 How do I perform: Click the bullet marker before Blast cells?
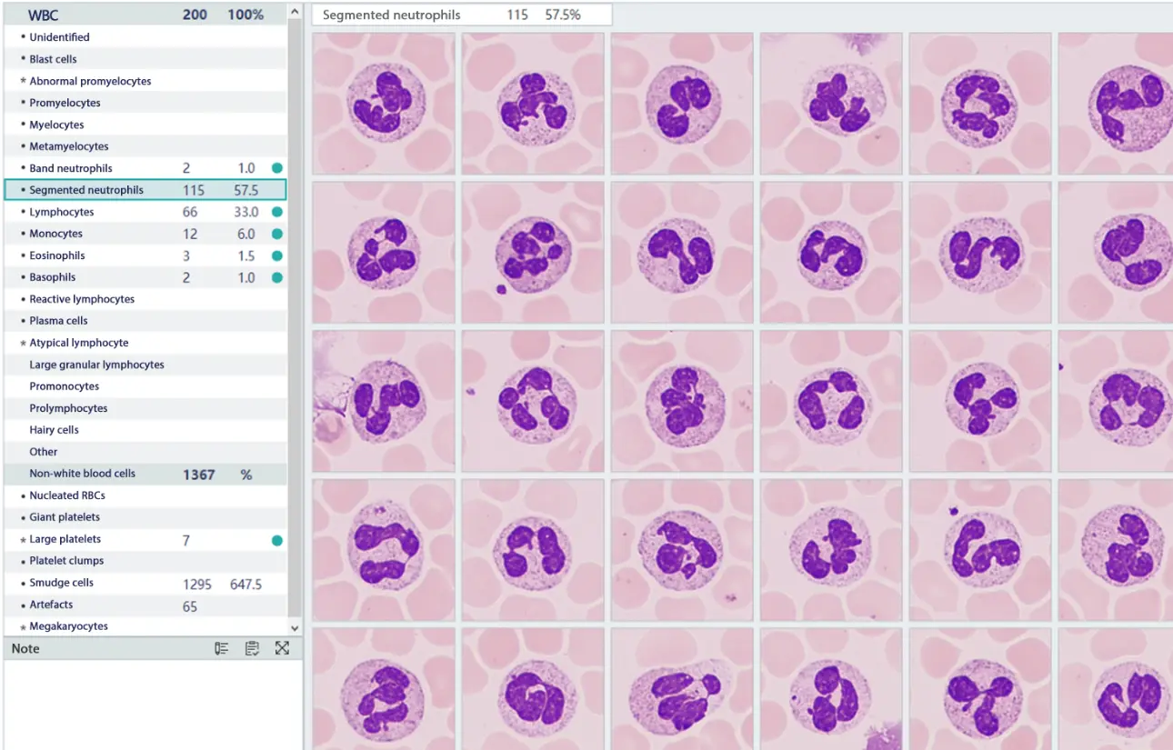pos(25,58)
